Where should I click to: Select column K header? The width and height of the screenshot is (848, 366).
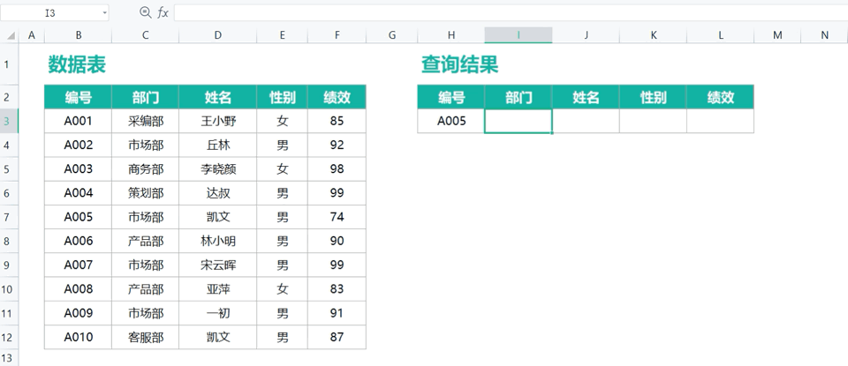(654, 35)
